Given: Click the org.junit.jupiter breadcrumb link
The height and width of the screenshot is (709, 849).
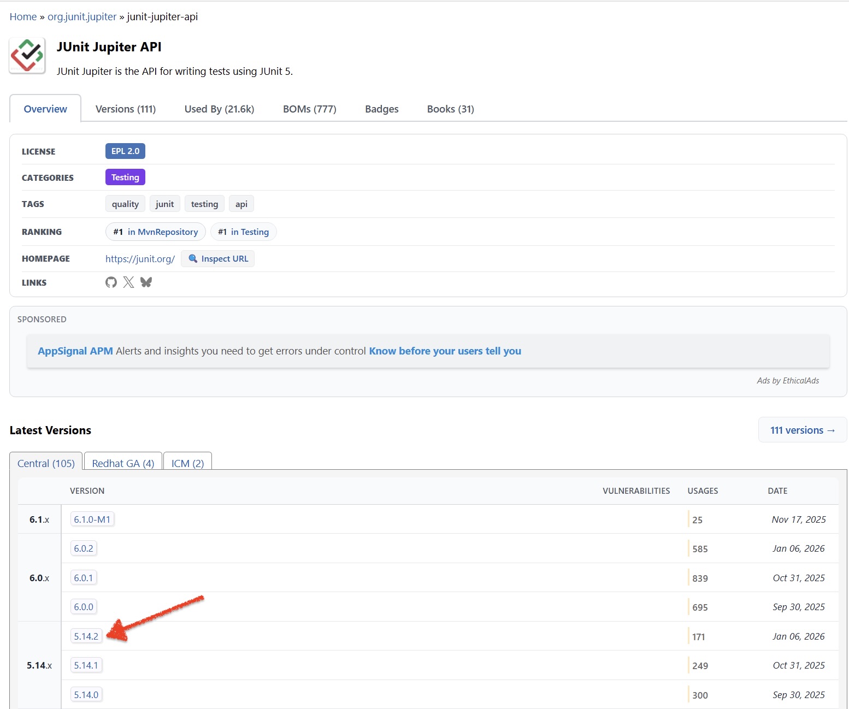Looking at the screenshot, I should point(82,17).
